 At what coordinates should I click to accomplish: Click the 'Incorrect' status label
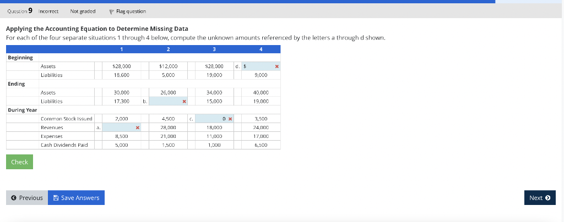pyautogui.click(x=48, y=12)
